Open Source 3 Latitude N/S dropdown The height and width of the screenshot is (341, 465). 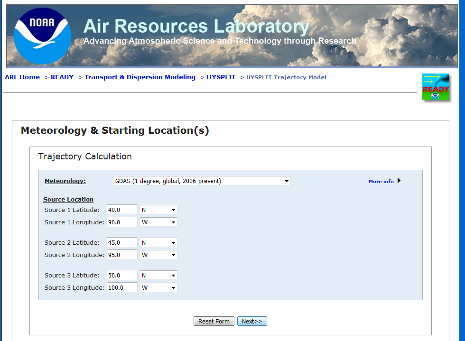(x=158, y=276)
